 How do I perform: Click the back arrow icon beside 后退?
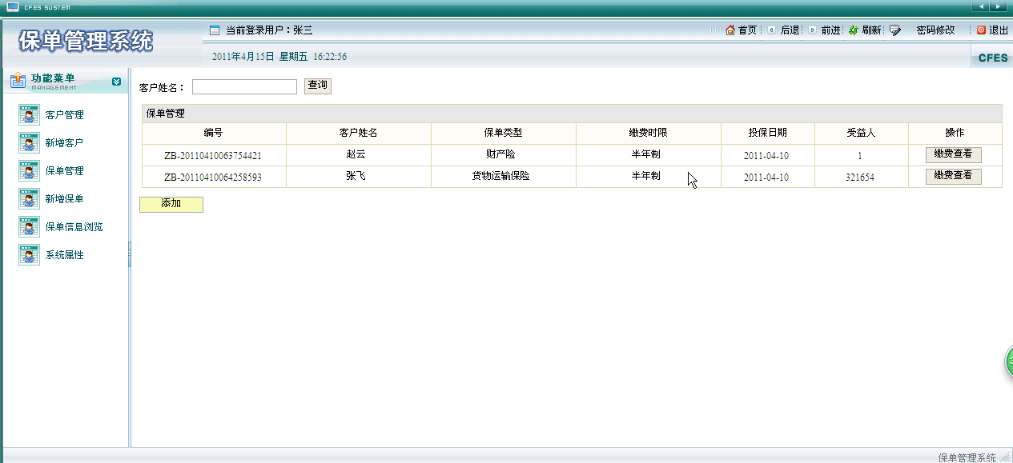tap(771, 30)
